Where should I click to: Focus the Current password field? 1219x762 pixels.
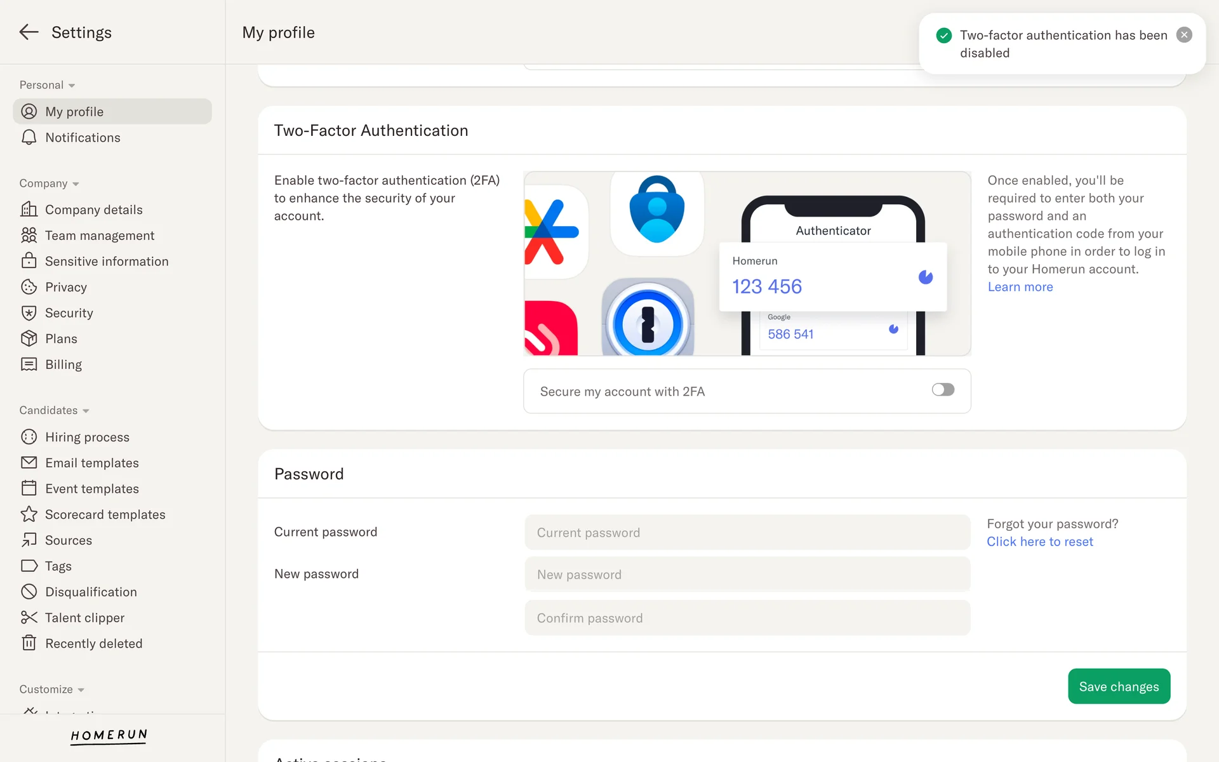tap(747, 533)
